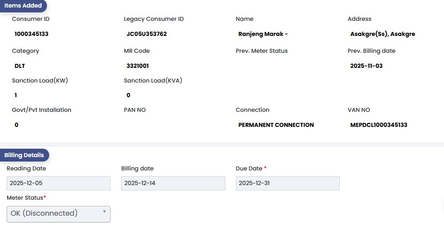Screen dimensions: 444x229
Task: Click the address Asakgre(Ss), Asakgre
Action: click(x=382, y=34)
